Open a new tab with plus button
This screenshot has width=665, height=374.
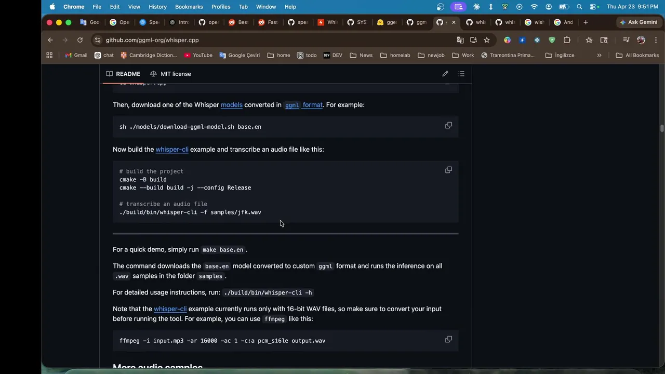point(586,22)
